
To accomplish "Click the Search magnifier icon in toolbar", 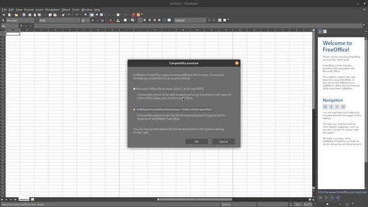I will pos(86,15).
